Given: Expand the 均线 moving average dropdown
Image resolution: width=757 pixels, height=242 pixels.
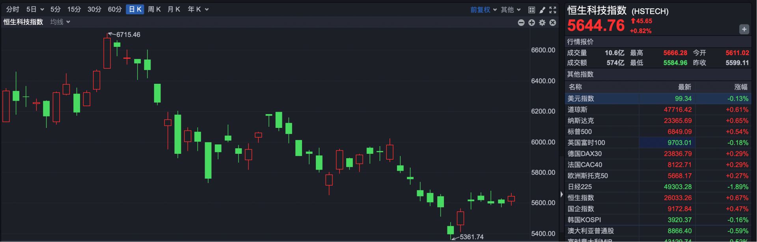Looking at the screenshot, I should (60, 22).
